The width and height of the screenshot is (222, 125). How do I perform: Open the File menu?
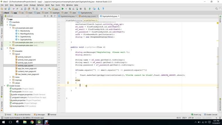coord(2,5)
